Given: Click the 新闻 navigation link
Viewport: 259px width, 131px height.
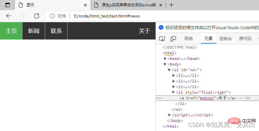Looking at the screenshot, I should 33,31.
